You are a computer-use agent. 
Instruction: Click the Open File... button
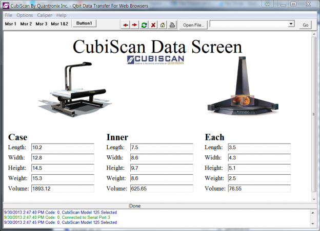(193, 25)
